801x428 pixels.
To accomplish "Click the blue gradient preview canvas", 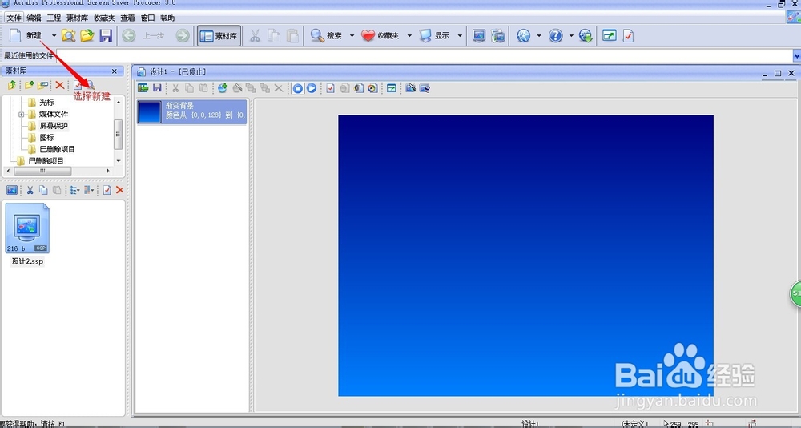I will pos(525,255).
